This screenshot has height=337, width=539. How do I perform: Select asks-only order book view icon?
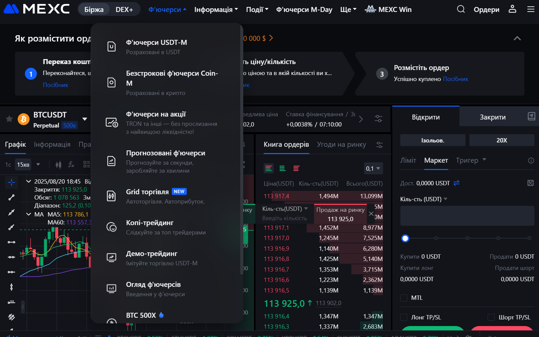(x=296, y=169)
